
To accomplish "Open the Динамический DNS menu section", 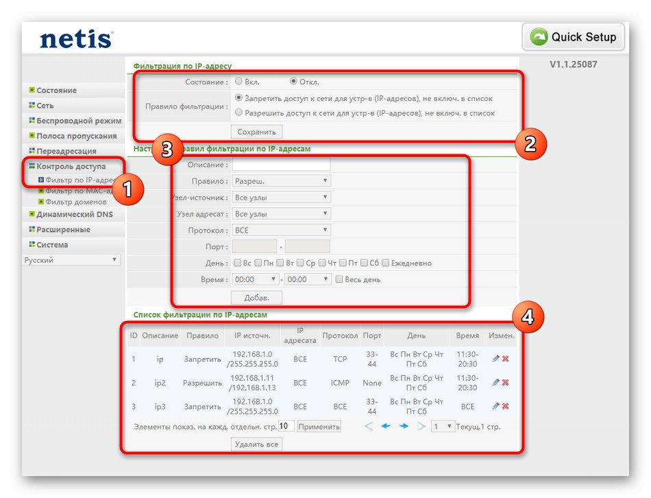I will 75,214.
